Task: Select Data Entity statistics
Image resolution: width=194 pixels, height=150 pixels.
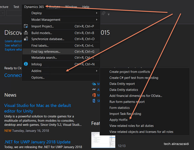Action: pos(145,90)
